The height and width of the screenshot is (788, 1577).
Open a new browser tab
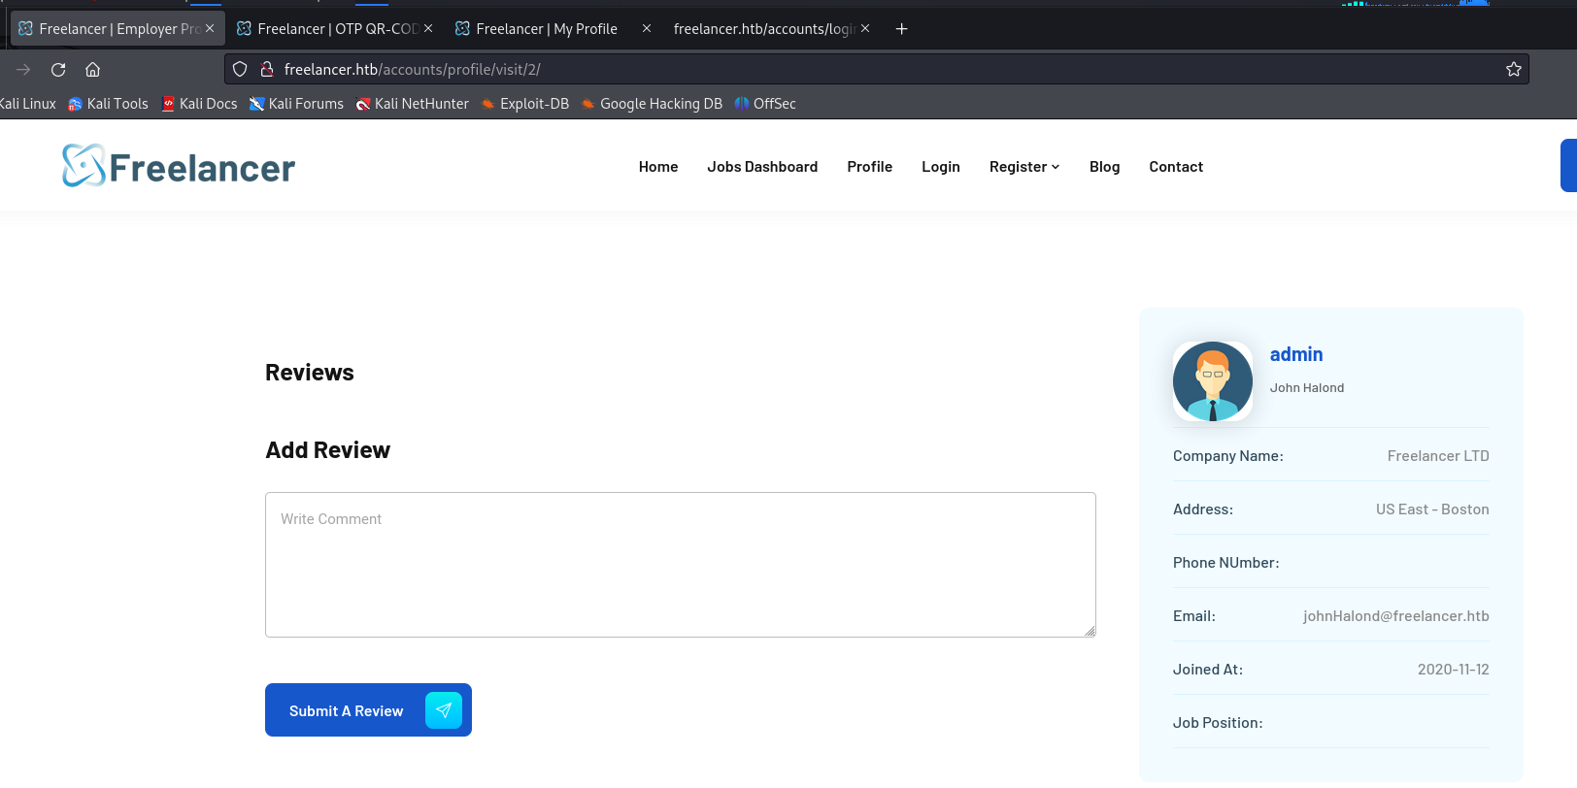click(901, 29)
